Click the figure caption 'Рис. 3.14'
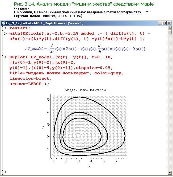The width and height of the screenshot is (173, 177). (x=24, y=4)
